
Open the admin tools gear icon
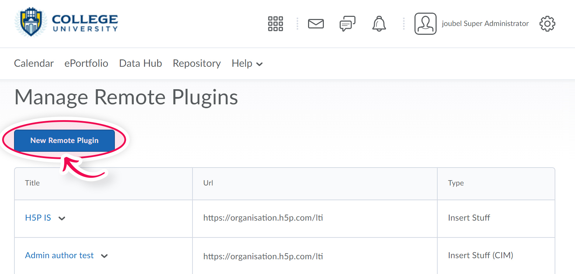547,24
